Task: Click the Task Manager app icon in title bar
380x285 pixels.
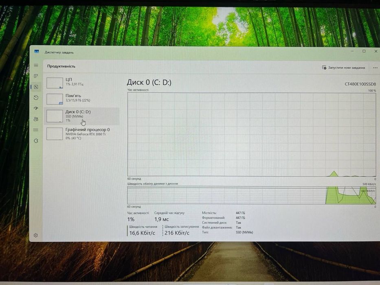Action: pos(37,52)
